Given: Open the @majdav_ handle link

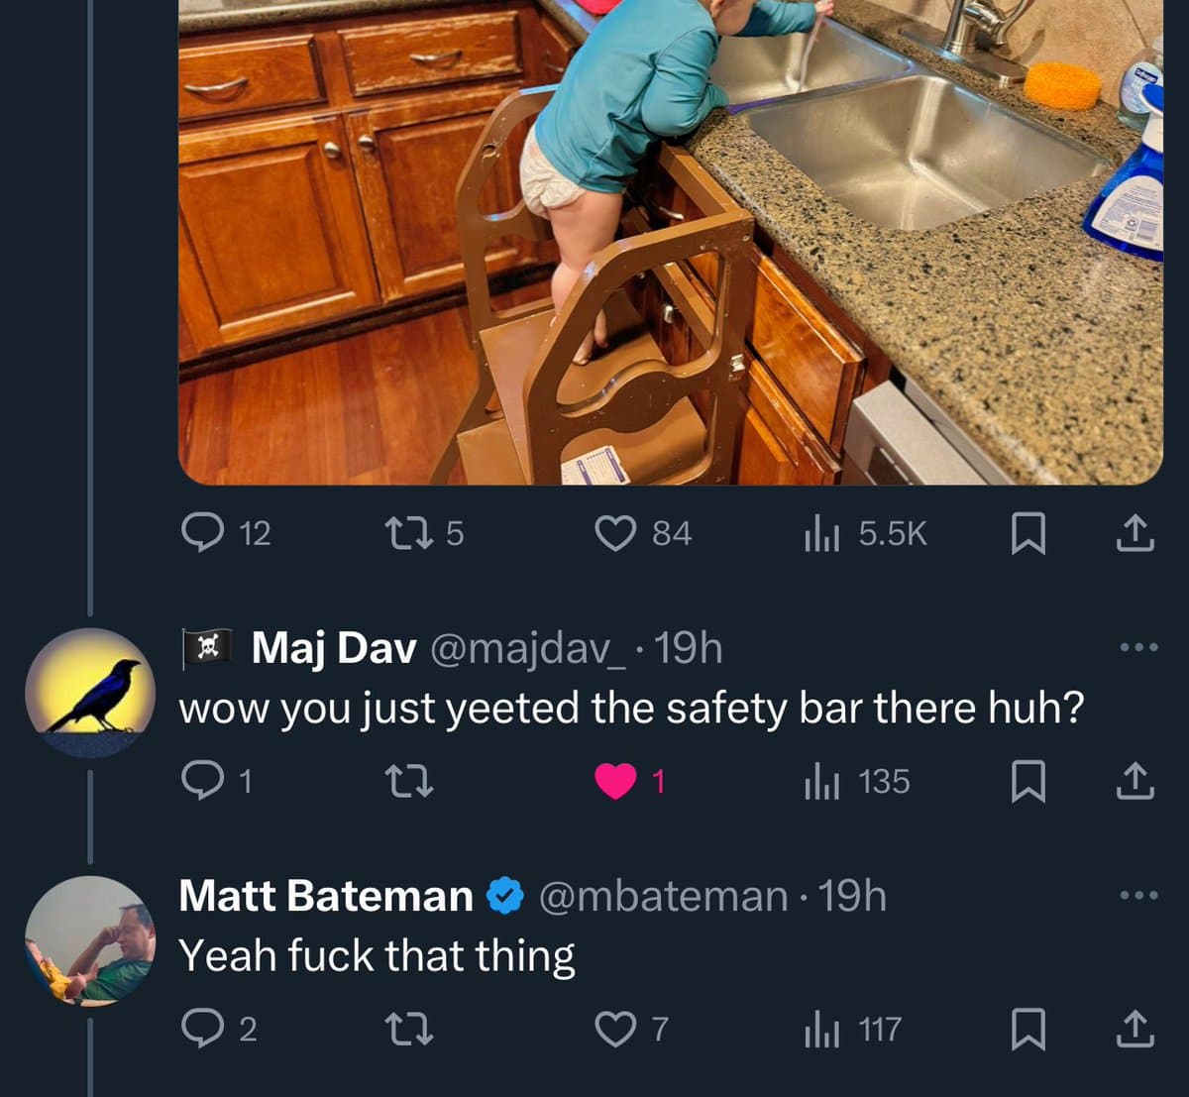Looking at the screenshot, I should click(x=527, y=648).
